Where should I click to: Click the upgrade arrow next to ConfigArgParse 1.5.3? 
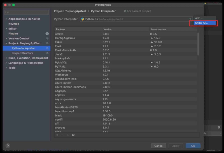tap(152, 38)
